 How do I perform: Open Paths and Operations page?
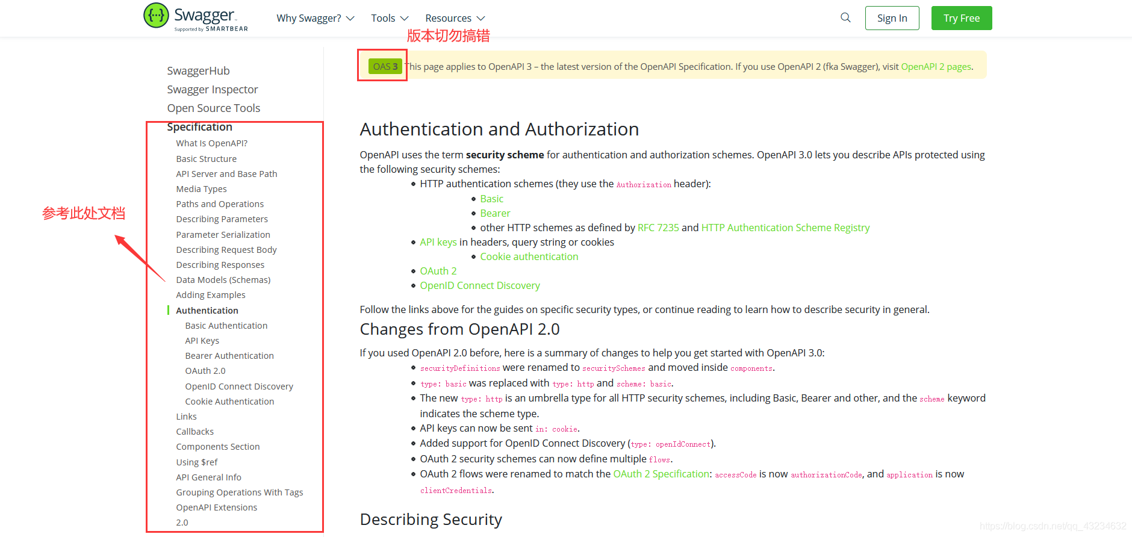220,204
